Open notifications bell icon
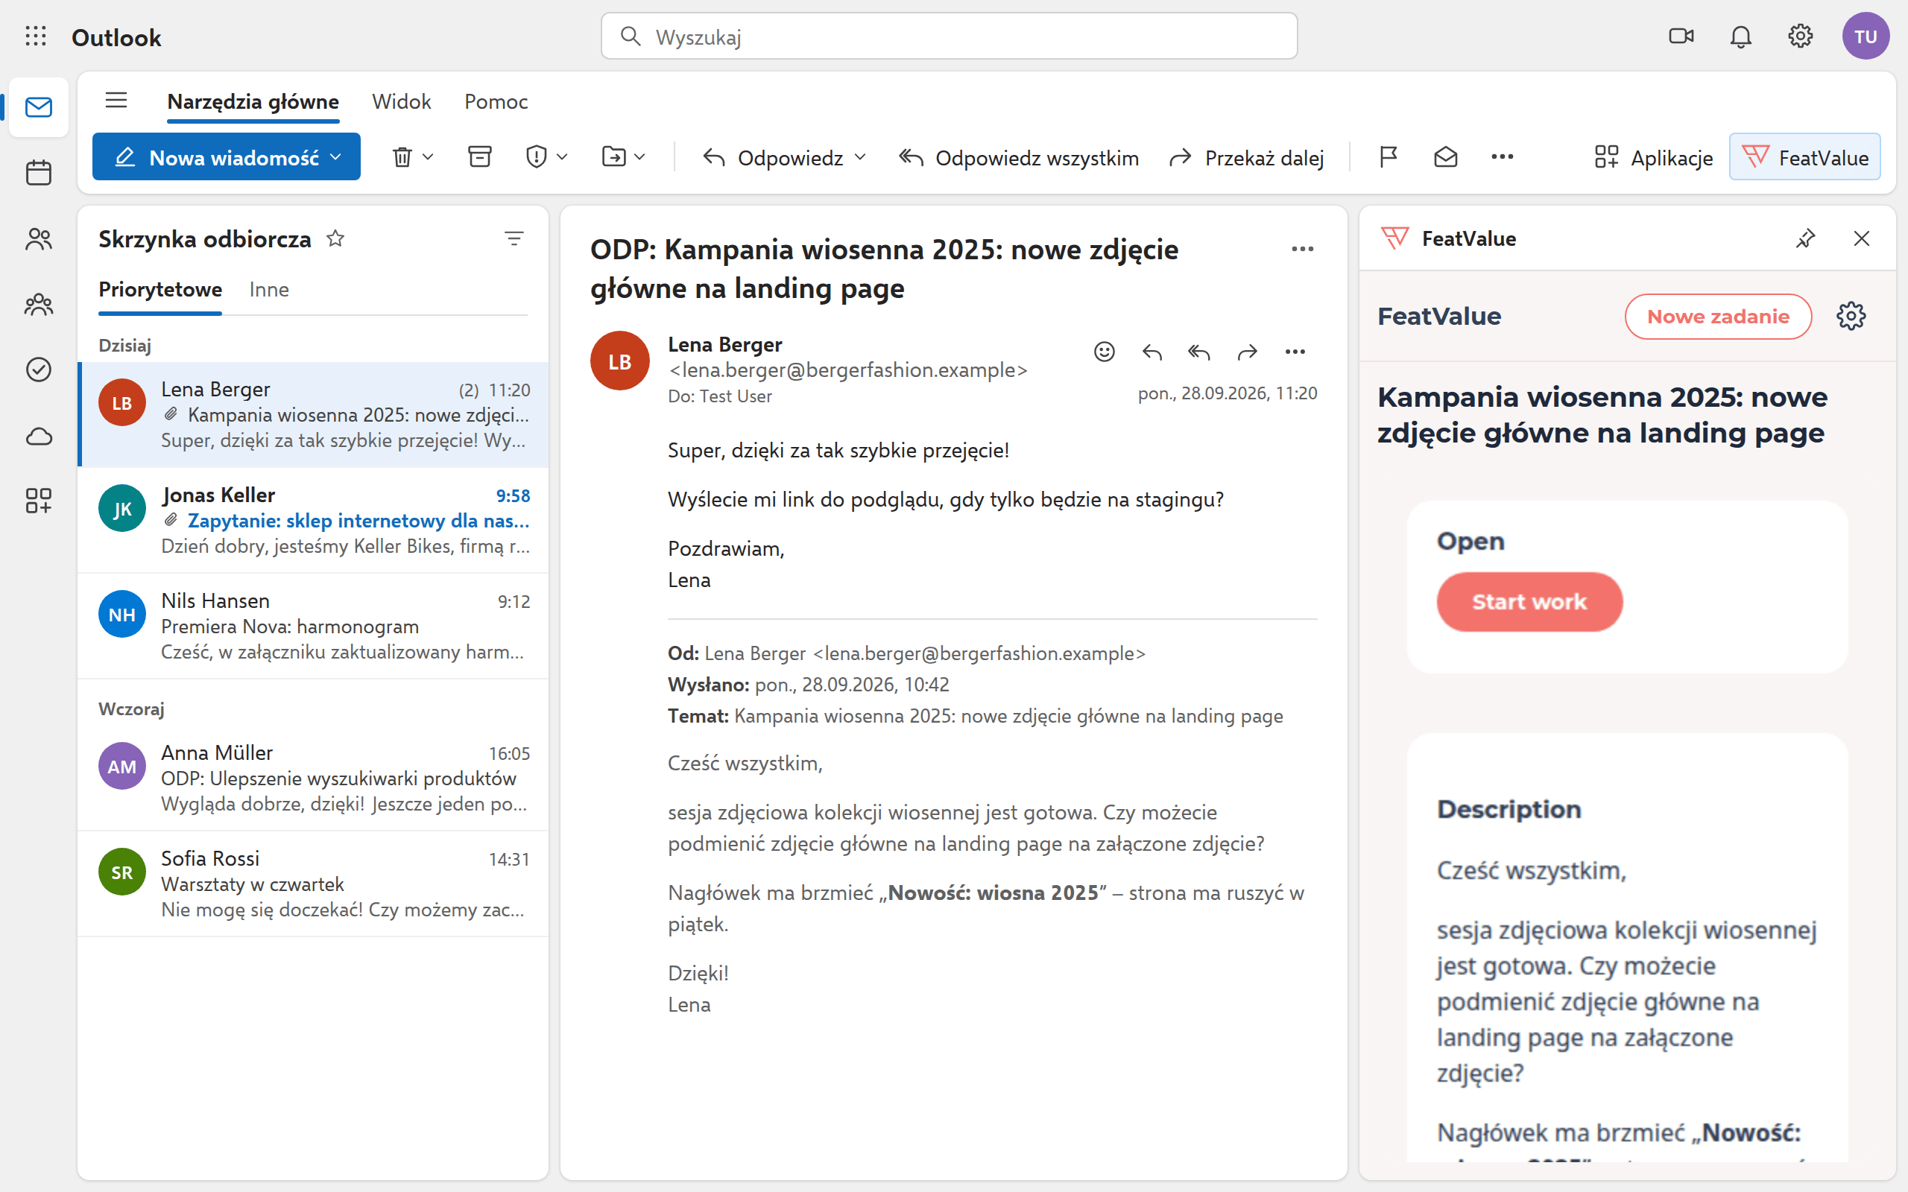Viewport: 1908px width, 1192px height. pos(1741,37)
